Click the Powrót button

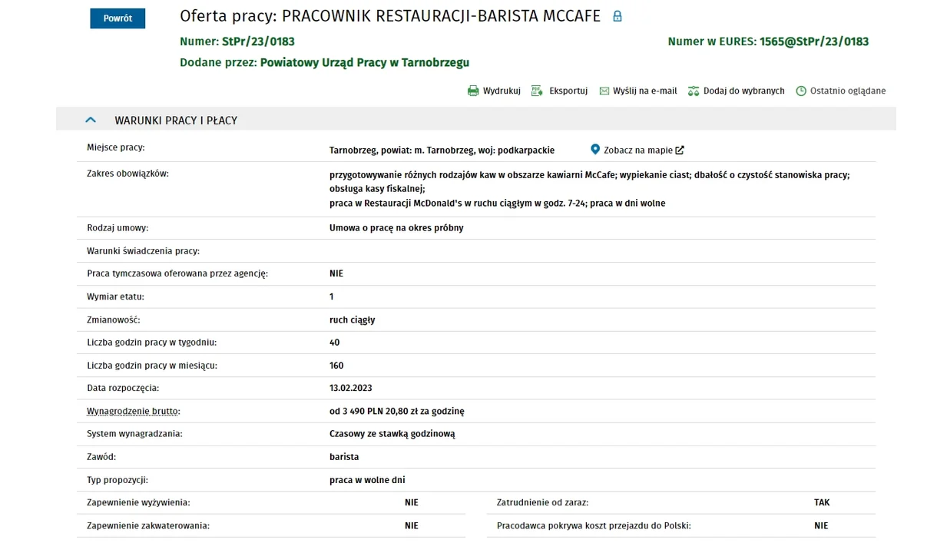[118, 18]
